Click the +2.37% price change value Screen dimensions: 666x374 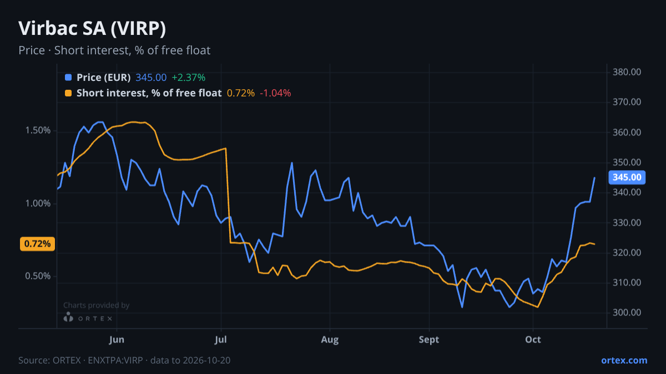(188, 78)
